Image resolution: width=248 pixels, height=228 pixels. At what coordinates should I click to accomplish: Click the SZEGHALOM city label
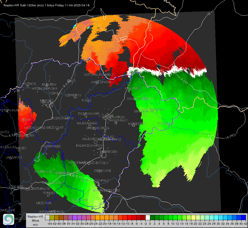point(78,200)
